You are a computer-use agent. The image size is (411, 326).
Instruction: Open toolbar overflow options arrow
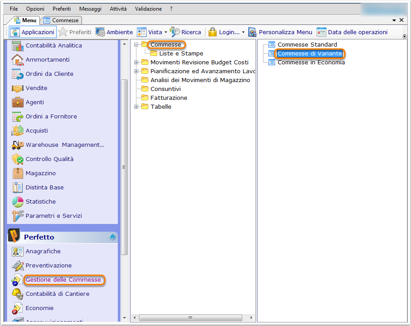(x=404, y=36)
